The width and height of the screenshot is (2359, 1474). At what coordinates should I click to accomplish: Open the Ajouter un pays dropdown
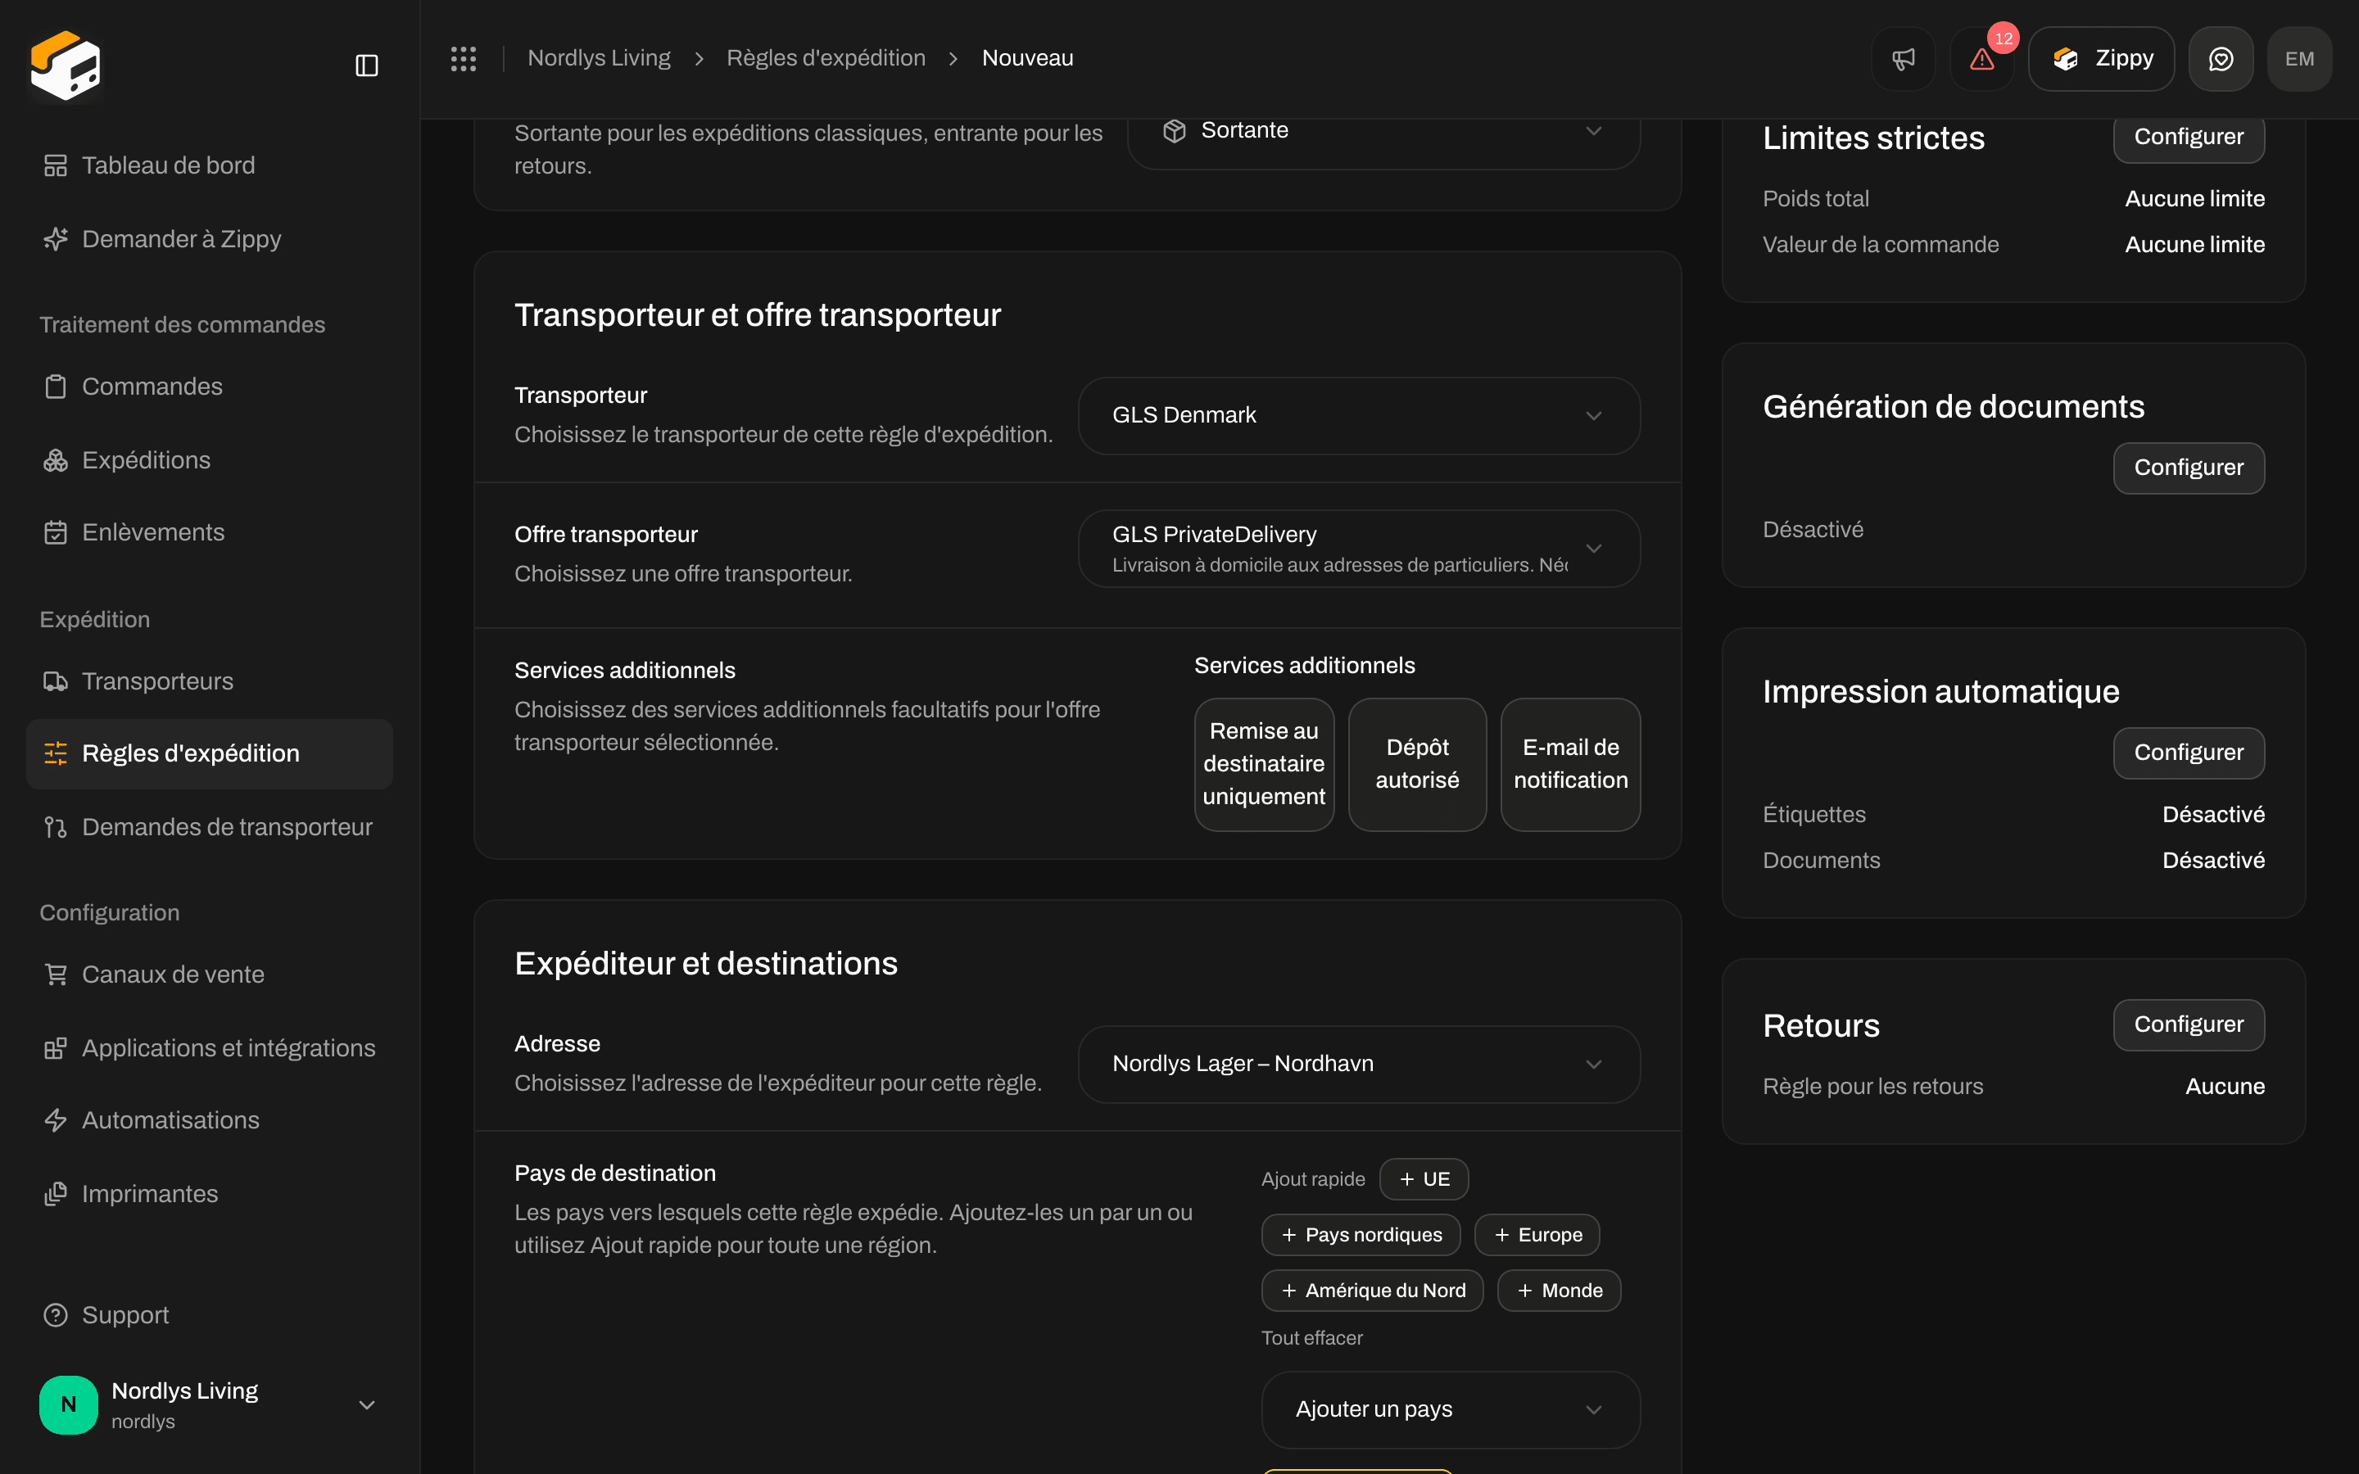point(1451,1409)
